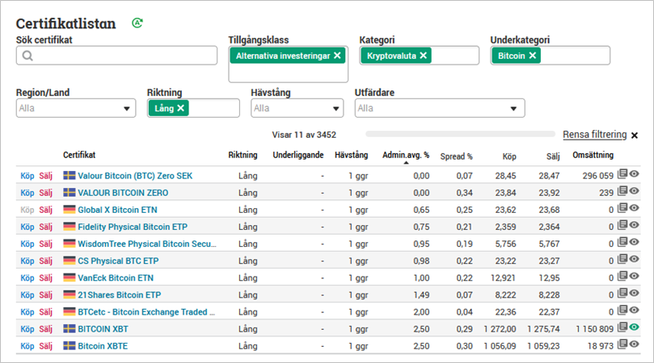Open the Hävstång dropdown
Image resolution: width=654 pixels, height=363 pixels.
click(297, 108)
